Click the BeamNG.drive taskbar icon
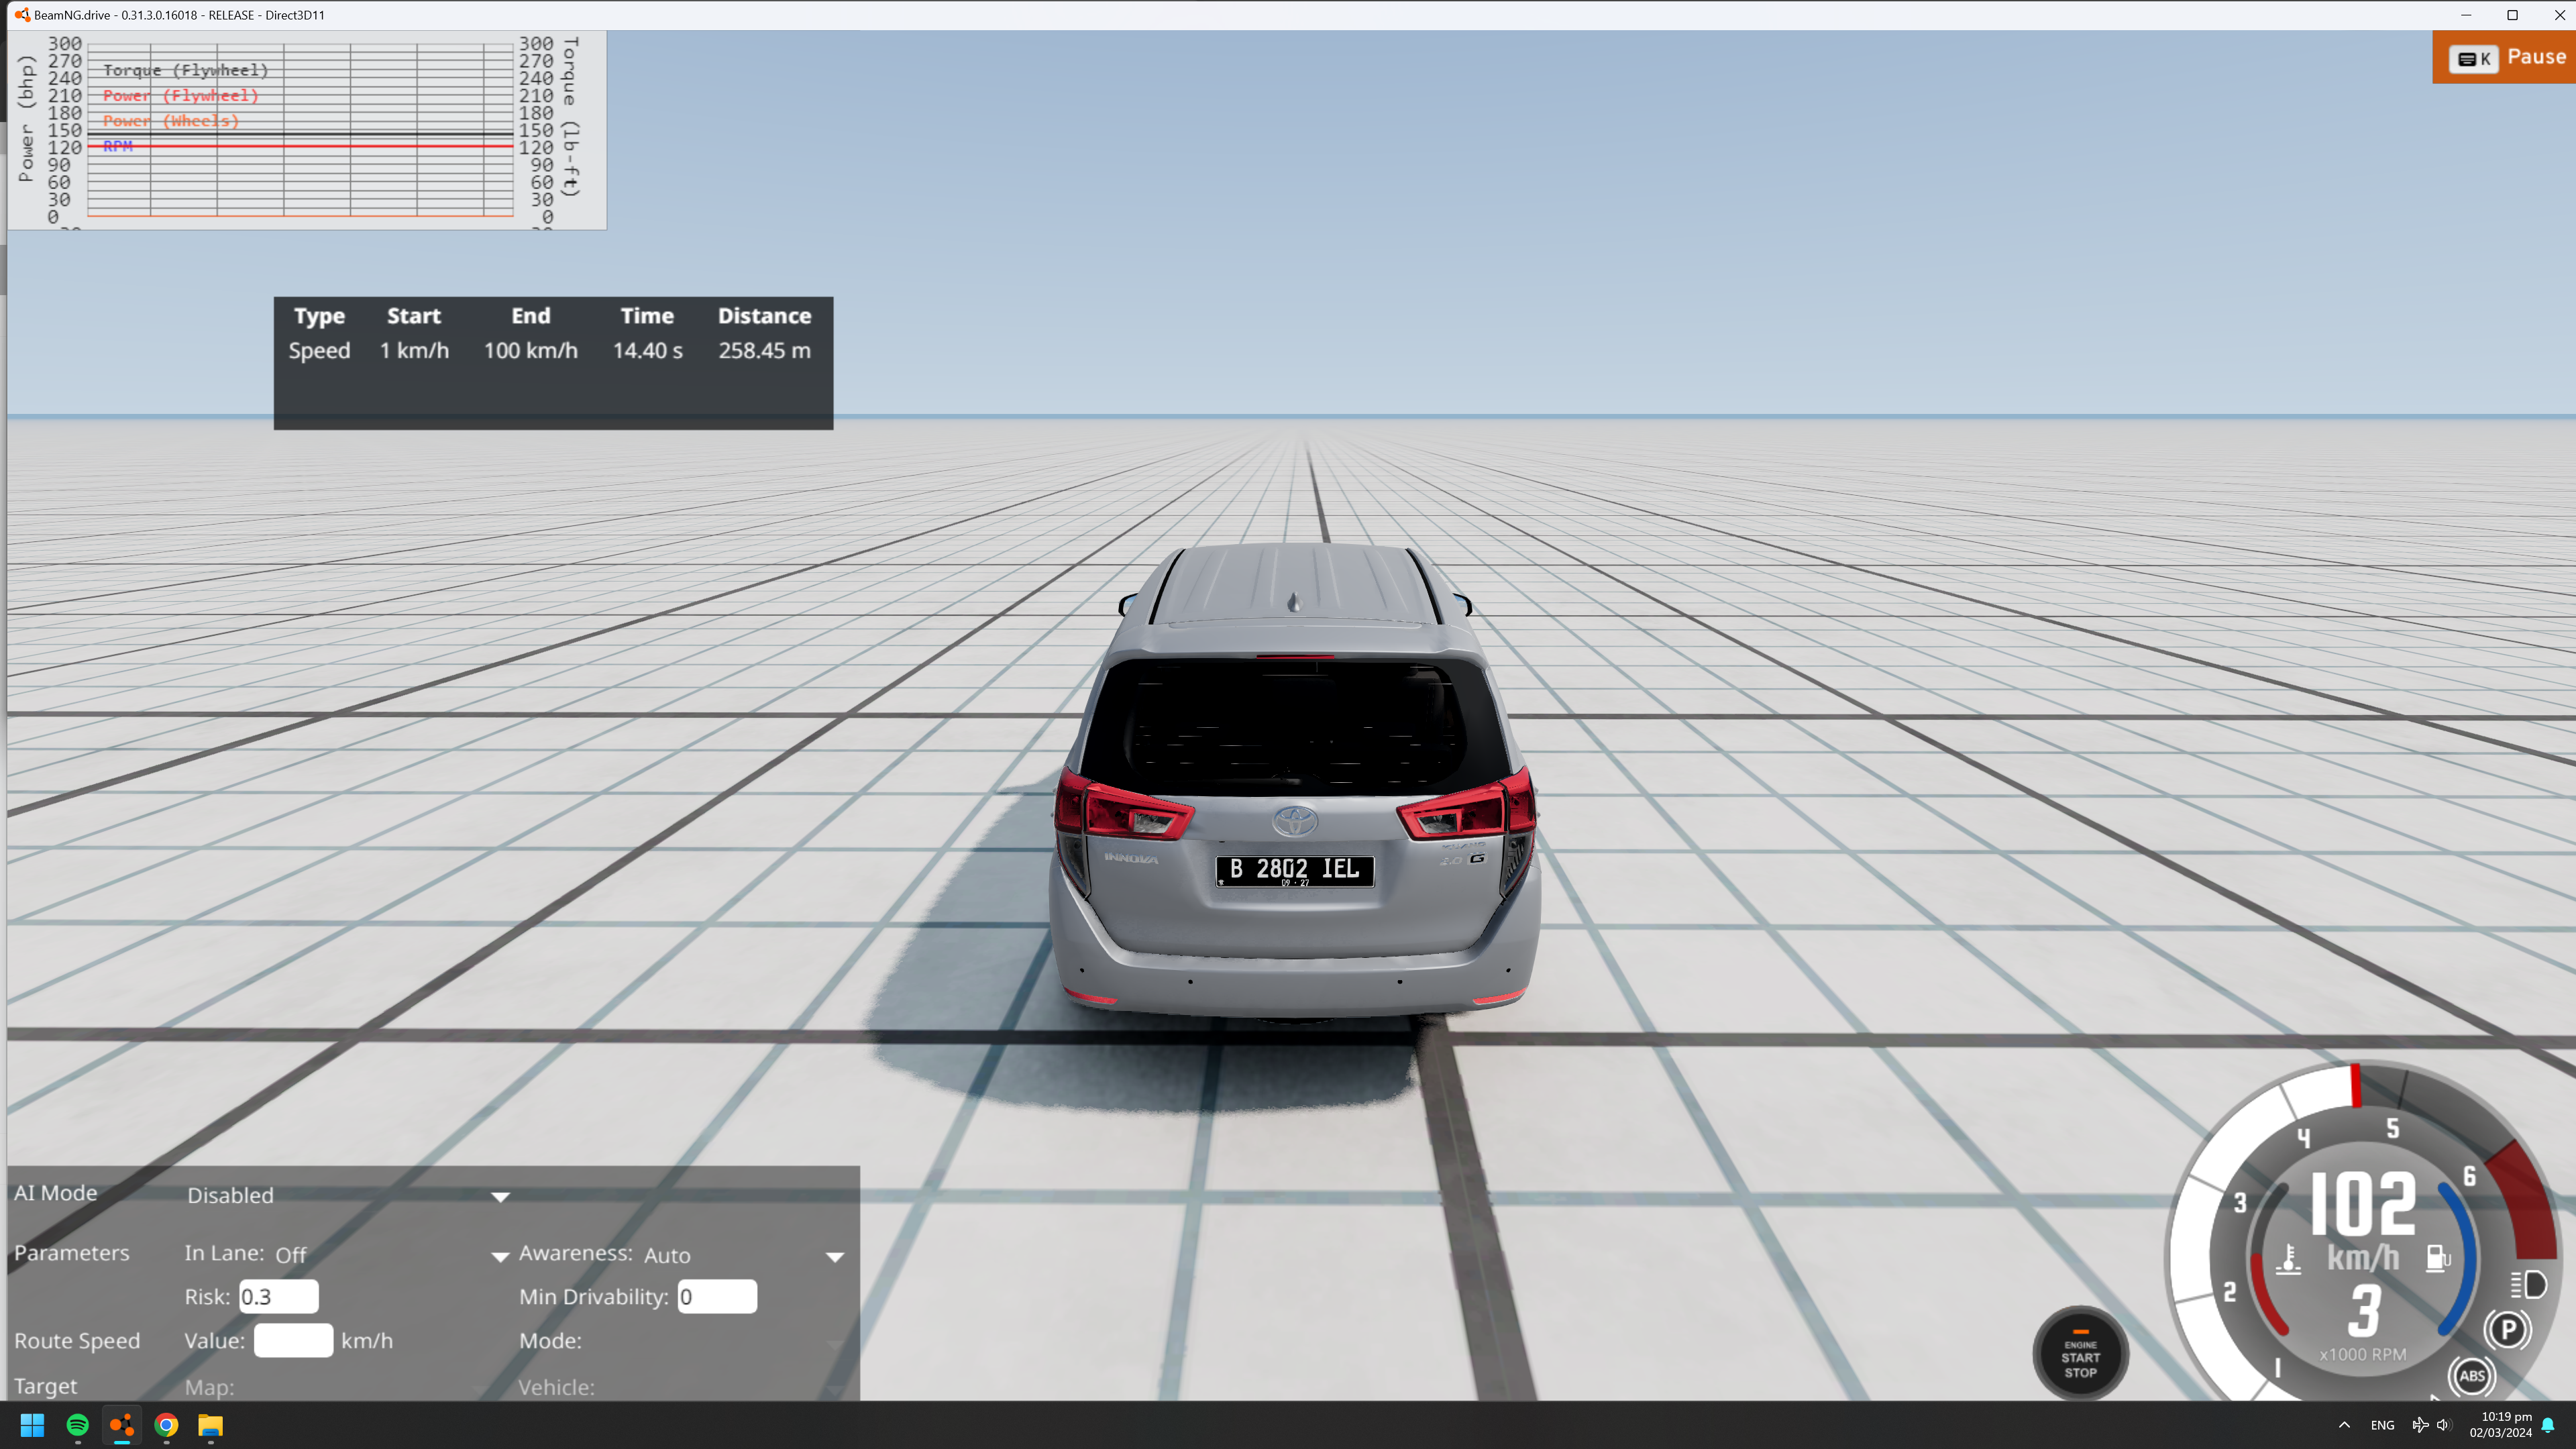Screen dimensions: 2576x1449 click(122, 1425)
